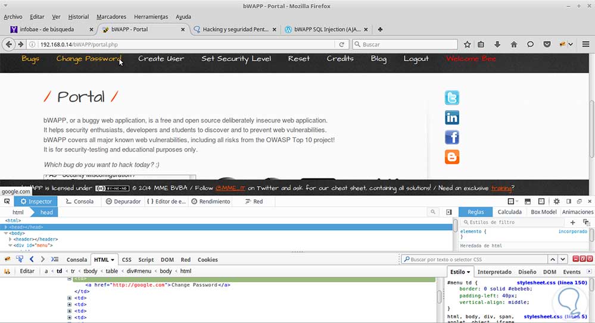Click Firebug's blue back arrow
Screen dimensions: 595x323
pyautogui.click(x=32, y=259)
